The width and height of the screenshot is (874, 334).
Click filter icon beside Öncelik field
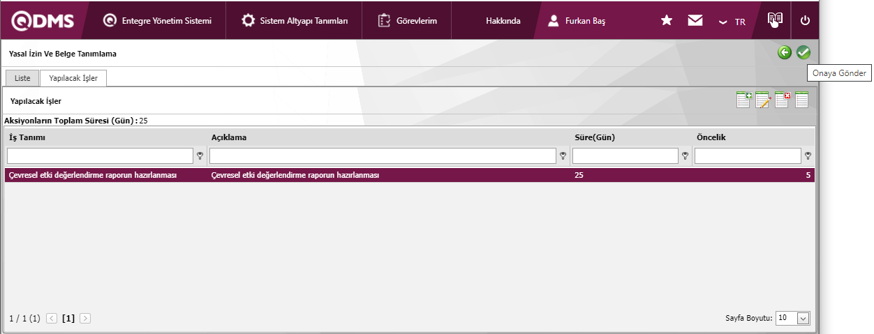(x=808, y=156)
